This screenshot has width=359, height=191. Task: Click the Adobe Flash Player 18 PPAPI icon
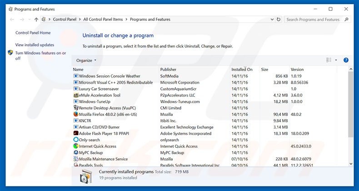click(x=76, y=133)
